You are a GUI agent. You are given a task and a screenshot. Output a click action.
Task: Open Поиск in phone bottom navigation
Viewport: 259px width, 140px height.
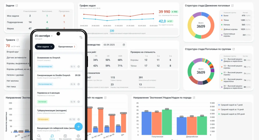39,137
